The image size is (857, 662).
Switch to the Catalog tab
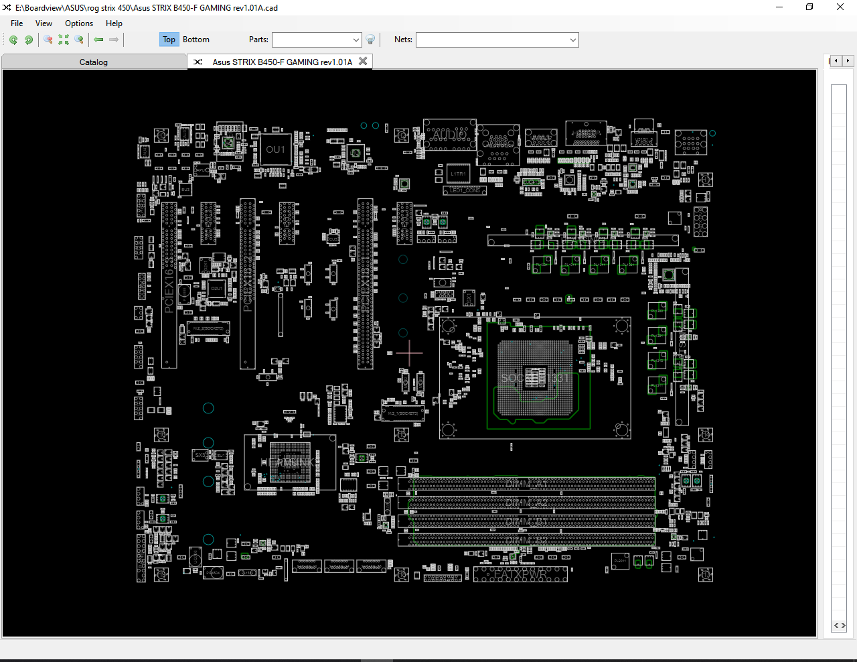(94, 62)
